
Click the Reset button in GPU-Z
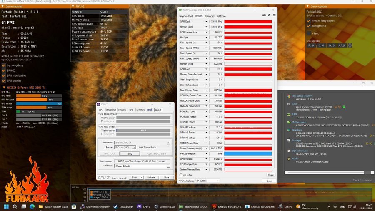269,175
